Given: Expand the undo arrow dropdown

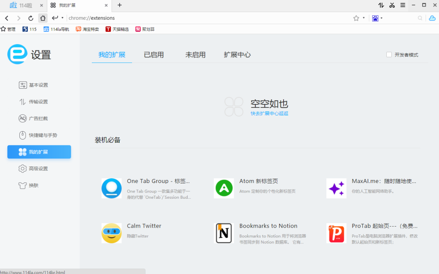Looking at the screenshot, I should click(x=63, y=18).
